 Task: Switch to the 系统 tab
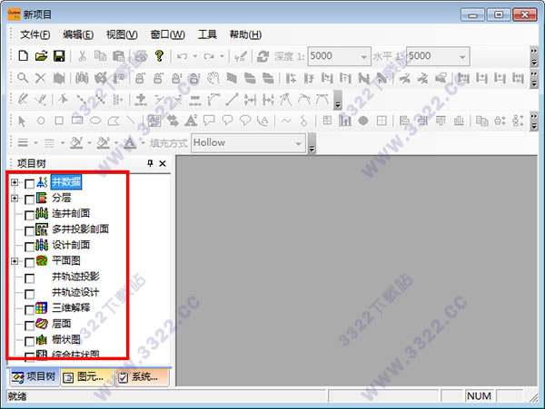[x=137, y=377]
